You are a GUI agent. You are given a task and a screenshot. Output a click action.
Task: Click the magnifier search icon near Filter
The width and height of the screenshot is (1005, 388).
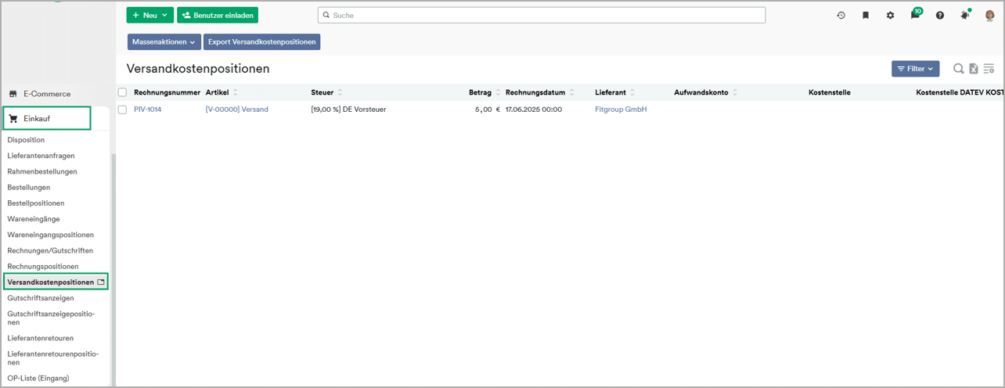958,69
